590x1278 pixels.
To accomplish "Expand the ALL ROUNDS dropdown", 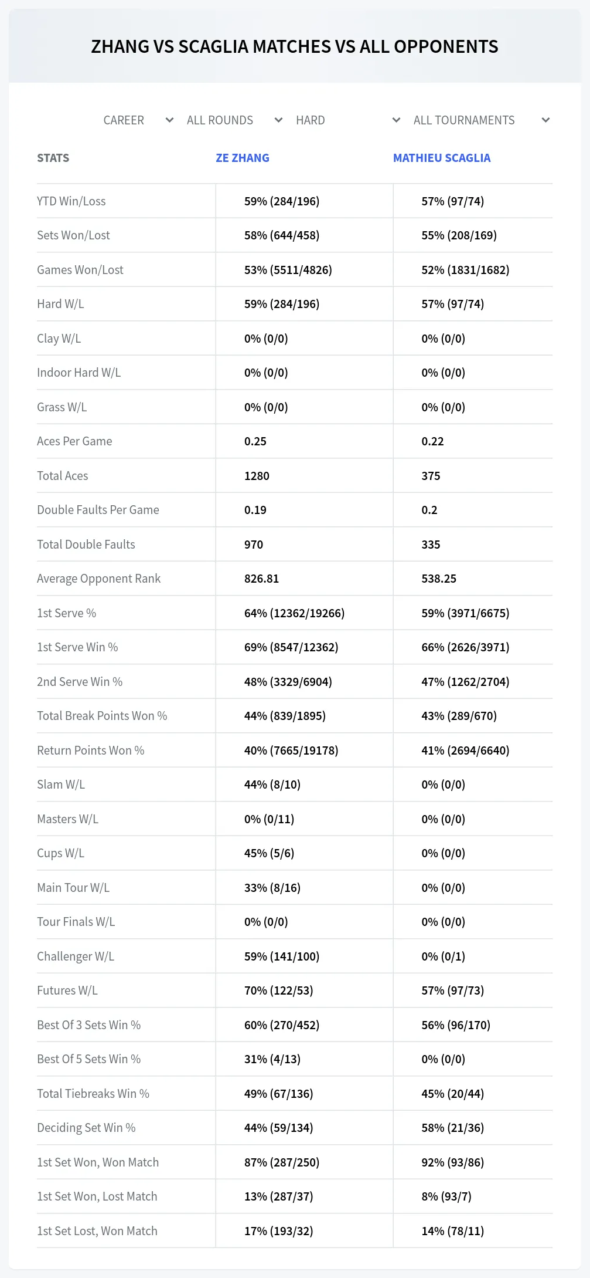I will [234, 120].
